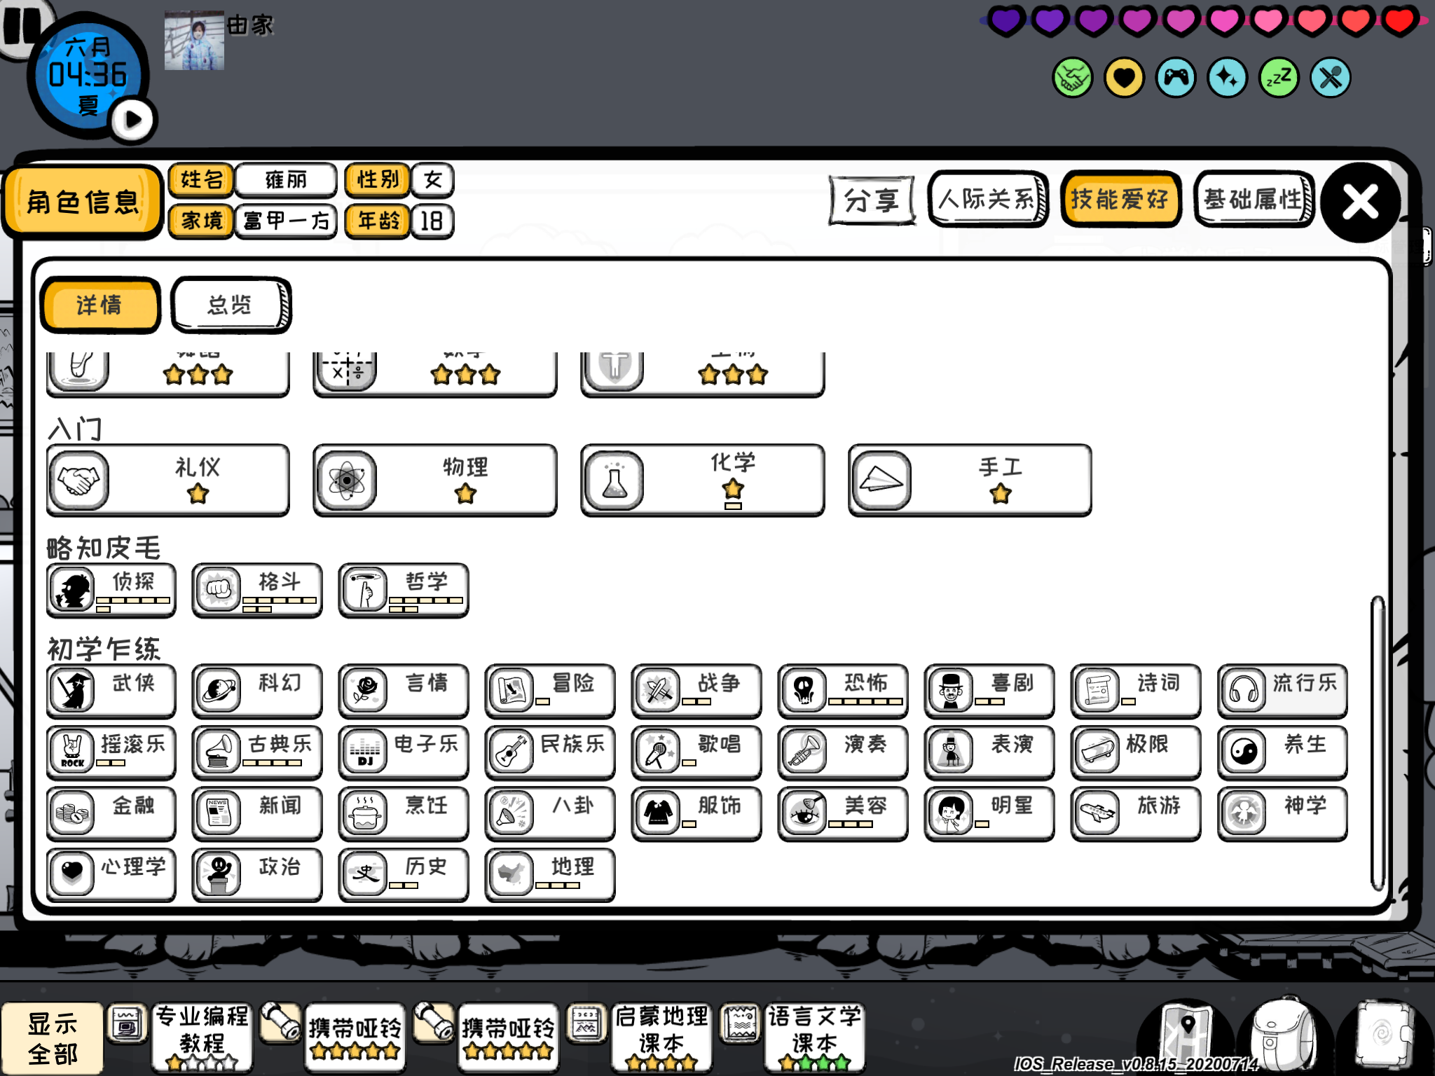Open the 摇滚乐 rock hobby
Image resolution: width=1435 pixels, height=1076 pixels.
tap(111, 753)
